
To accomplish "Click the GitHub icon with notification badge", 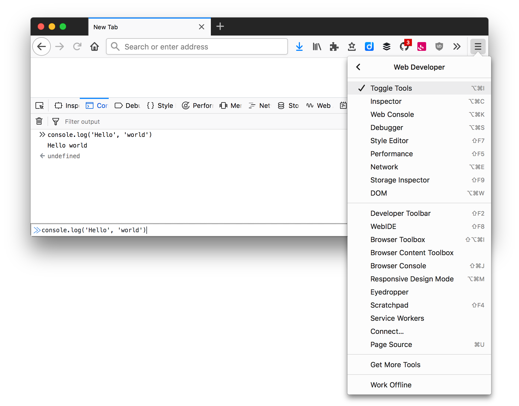I will (404, 47).
